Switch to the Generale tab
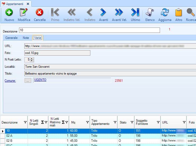 coord(11,38)
